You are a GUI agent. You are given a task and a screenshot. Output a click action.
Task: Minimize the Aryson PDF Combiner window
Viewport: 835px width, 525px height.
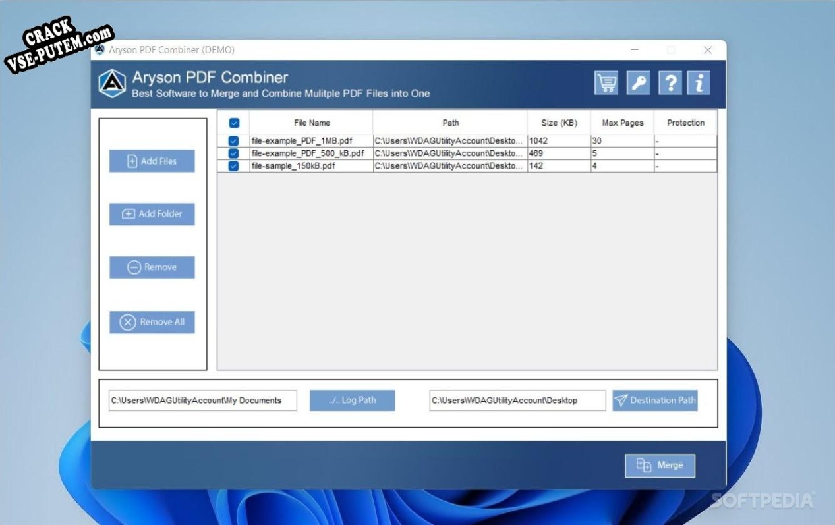[x=635, y=50]
